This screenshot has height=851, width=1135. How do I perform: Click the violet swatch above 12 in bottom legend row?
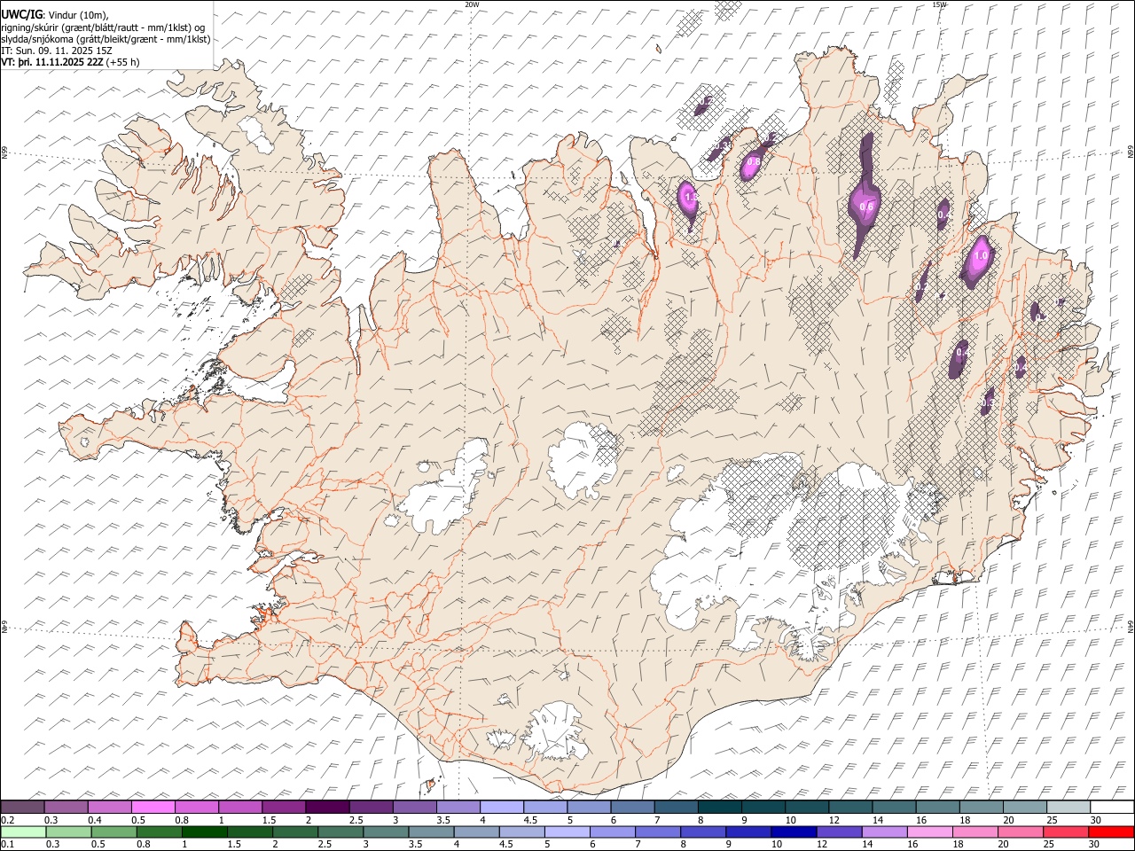tap(839, 831)
